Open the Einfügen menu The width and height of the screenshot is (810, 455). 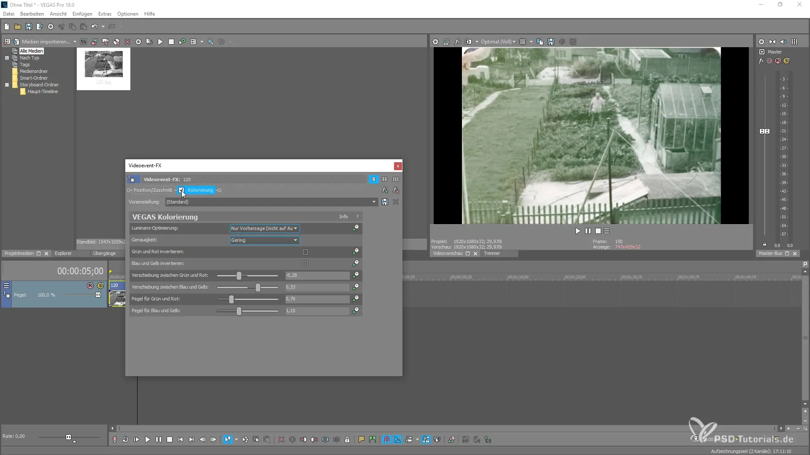click(x=82, y=14)
